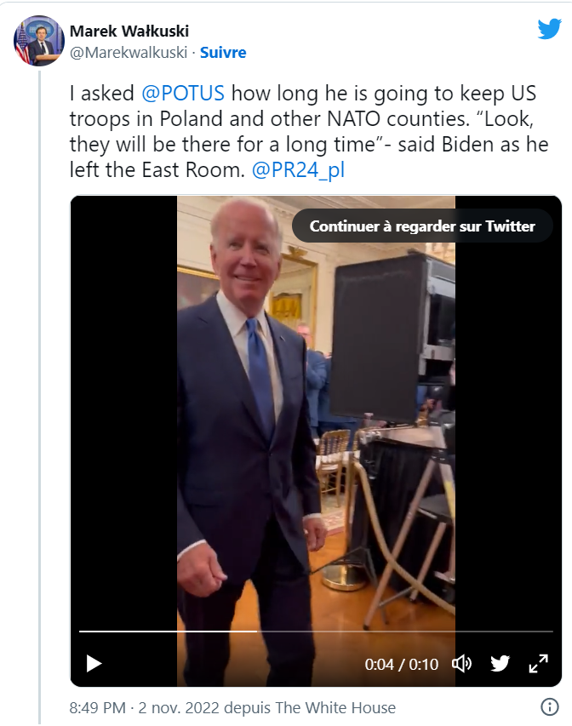The height and width of the screenshot is (726, 572).
Task: Click the Twitter bird logo in the tweet header
Action: pos(549,29)
